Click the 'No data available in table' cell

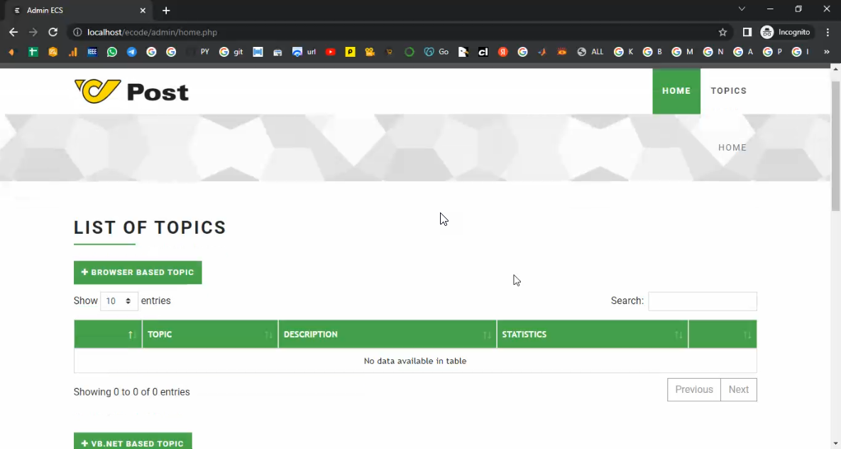(x=415, y=361)
